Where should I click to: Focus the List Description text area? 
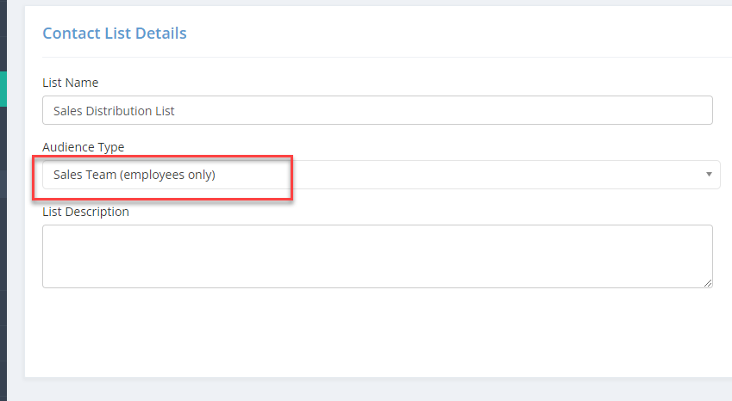click(377, 256)
